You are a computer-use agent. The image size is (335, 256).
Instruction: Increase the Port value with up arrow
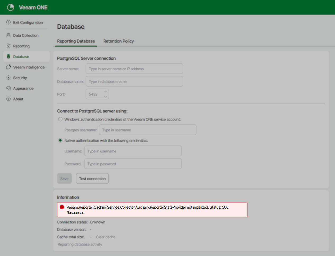[x=105, y=92]
